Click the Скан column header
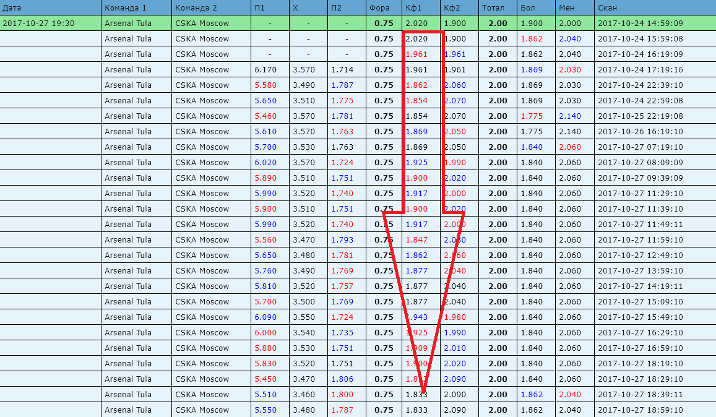Viewport: 716px width, 417px height. click(x=608, y=8)
